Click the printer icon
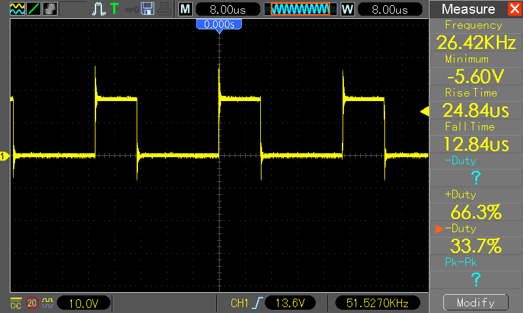This screenshot has width=523, height=313. point(165,8)
